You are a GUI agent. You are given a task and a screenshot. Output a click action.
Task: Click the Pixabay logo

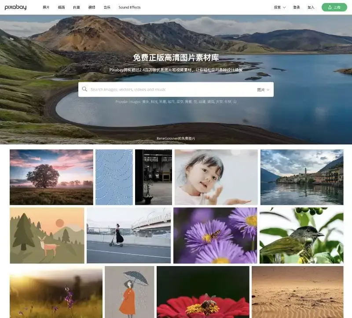pos(15,7)
